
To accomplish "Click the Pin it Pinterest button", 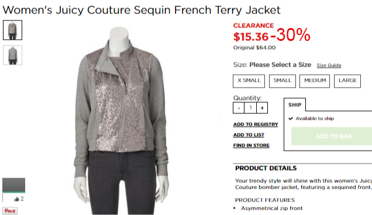I will 10,211.
